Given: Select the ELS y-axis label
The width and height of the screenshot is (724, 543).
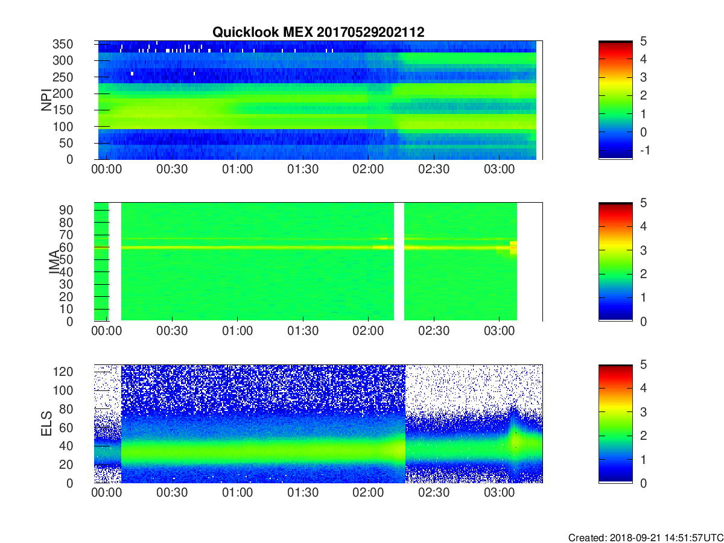Looking at the screenshot, I should (46, 424).
